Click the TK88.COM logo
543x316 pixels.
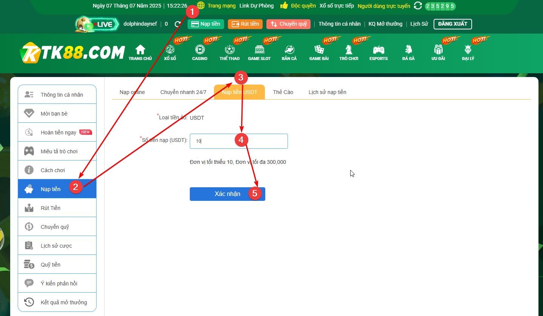[x=72, y=53]
